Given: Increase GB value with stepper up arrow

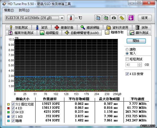Looking at the screenshot, I should coord(140,64).
